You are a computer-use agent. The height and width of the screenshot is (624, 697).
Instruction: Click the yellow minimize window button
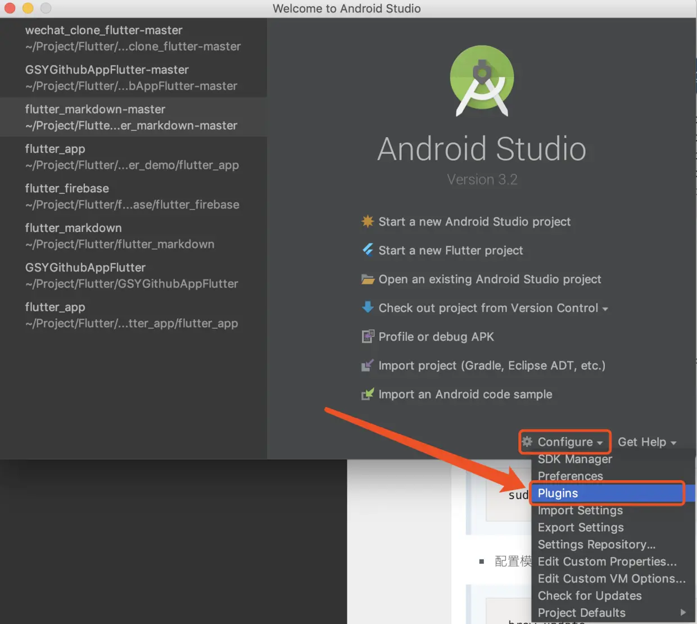[28, 8]
